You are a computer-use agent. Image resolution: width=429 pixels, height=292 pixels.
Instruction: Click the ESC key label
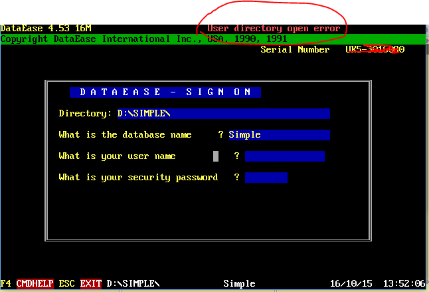67,283
